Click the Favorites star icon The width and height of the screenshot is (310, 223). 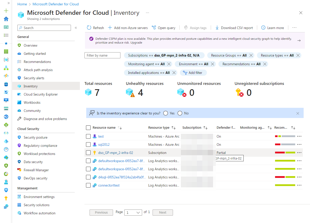[x=6, y=43]
